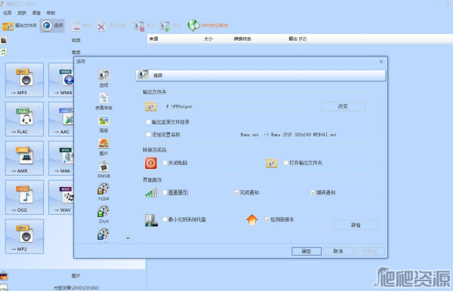Select the M4A conversion icon
The width and height of the screenshot is (453, 291).
pos(61,158)
